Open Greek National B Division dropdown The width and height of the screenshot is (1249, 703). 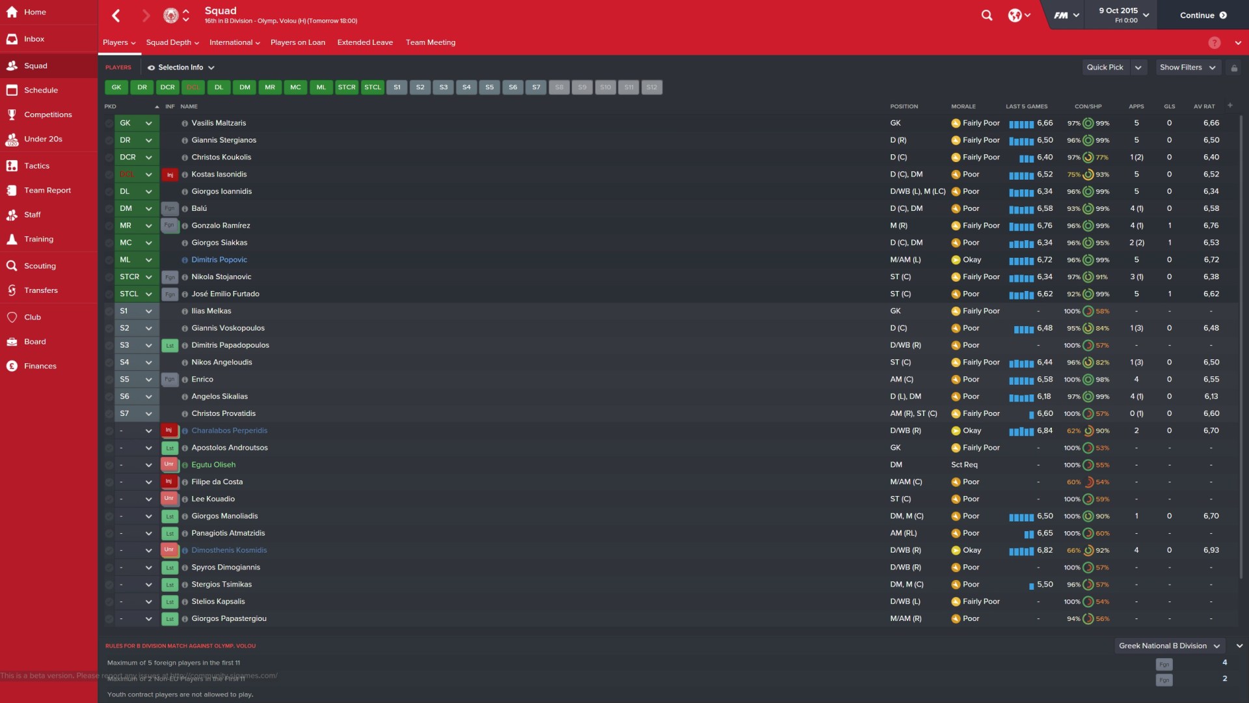[1169, 646]
